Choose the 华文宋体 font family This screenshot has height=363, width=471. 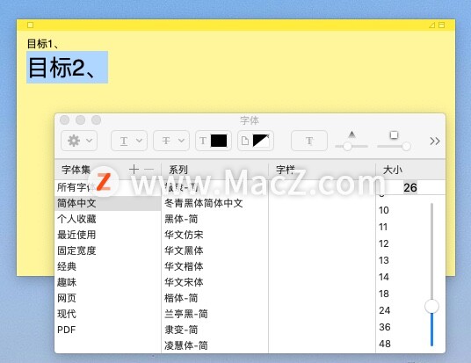pyautogui.click(x=214, y=282)
